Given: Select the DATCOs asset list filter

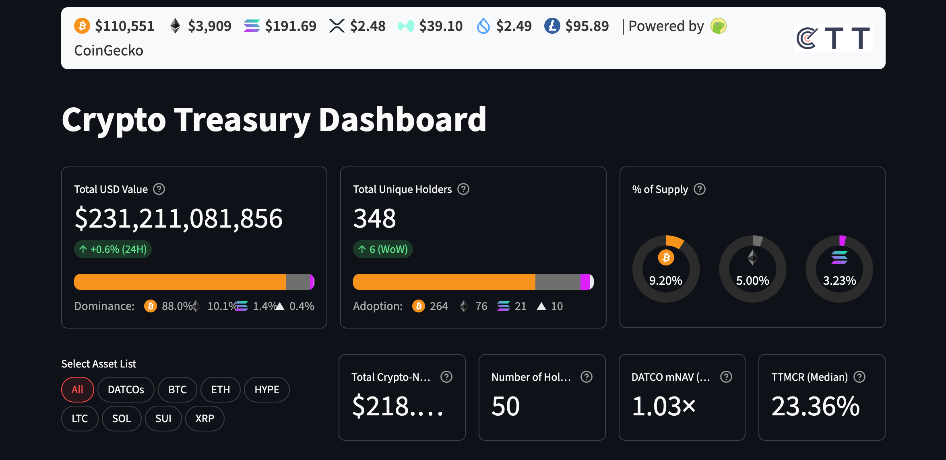Looking at the screenshot, I should (x=126, y=390).
